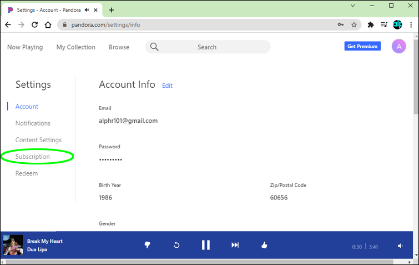
Task: Click the browser forward arrow
Action: coord(21,25)
